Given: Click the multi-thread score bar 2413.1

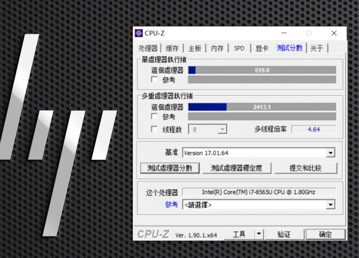Looking at the screenshot, I should point(262,107).
